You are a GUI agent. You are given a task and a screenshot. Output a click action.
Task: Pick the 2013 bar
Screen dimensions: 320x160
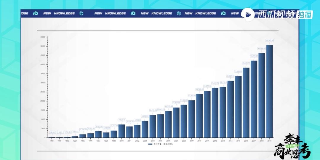223,112
